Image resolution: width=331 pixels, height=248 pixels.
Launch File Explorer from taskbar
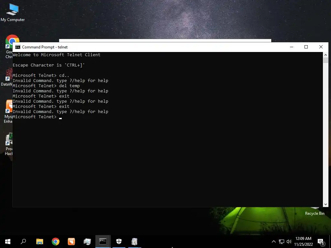pyautogui.click(x=40, y=242)
